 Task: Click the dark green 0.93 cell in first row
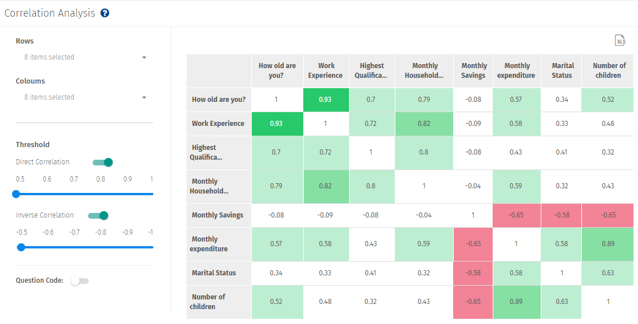(326, 100)
